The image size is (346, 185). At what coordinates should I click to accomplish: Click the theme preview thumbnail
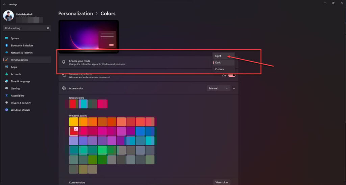[x=89, y=36]
